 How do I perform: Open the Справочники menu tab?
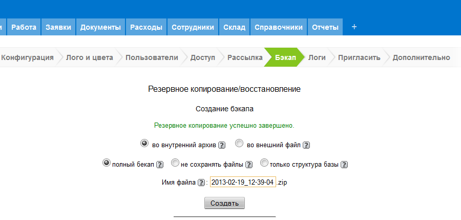click(279, 27)
